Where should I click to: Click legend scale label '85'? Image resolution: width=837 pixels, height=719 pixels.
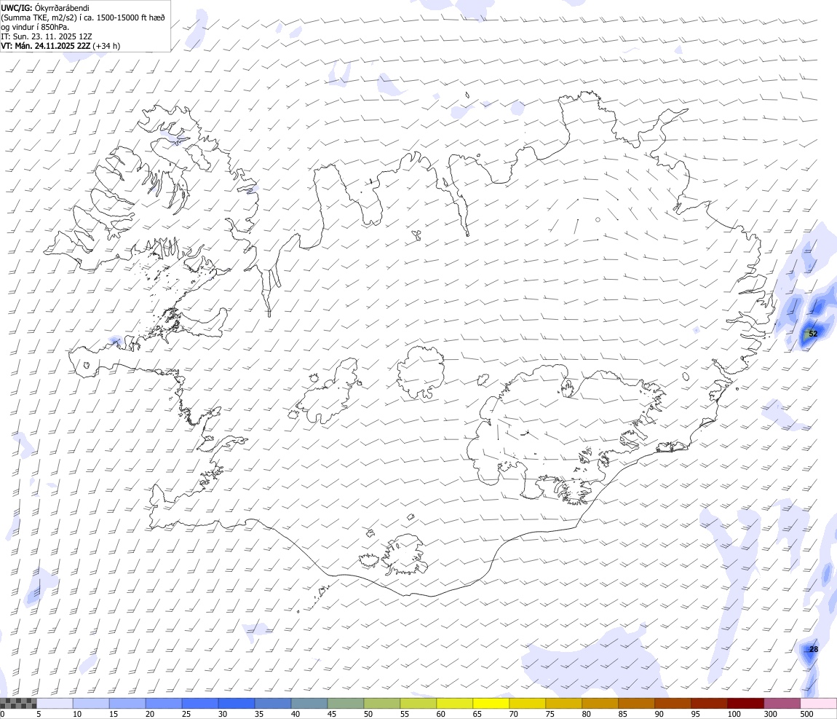pyautogui.click(x=622, y=714)
